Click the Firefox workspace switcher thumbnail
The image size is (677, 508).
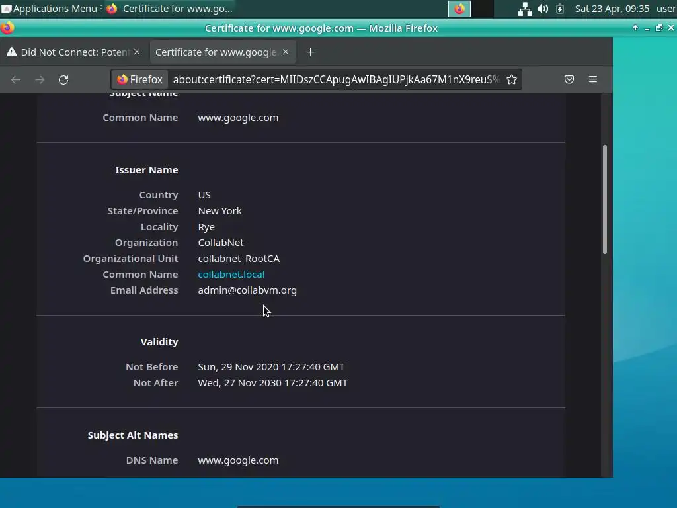459,9
